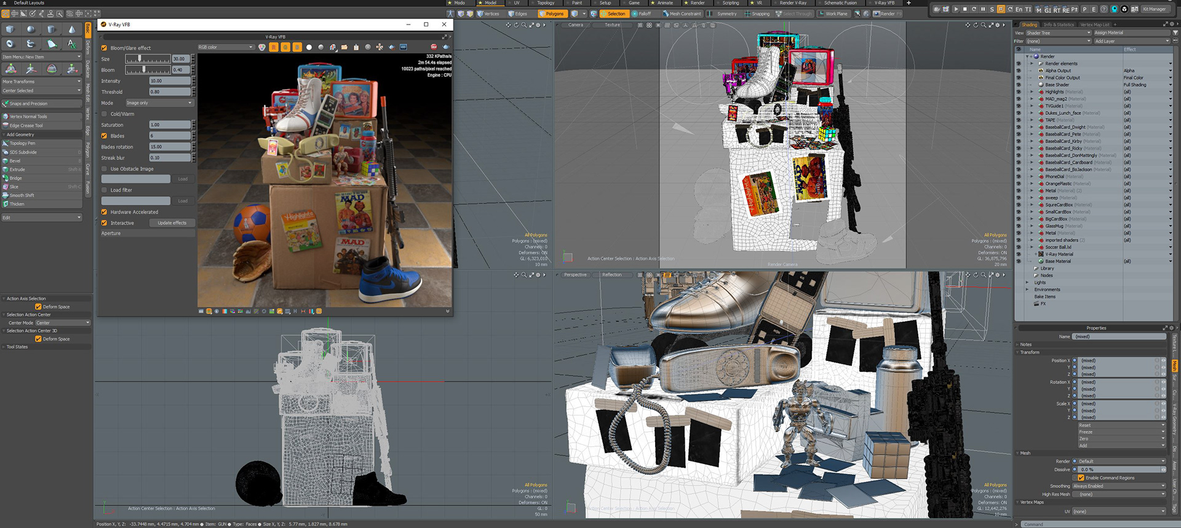
Task: Click the teapot render icon in VFB
Action: pyautogui.click(x=446, y=47)
